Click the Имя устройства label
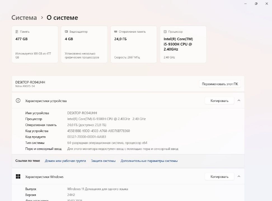 click(x=37, y=113)
